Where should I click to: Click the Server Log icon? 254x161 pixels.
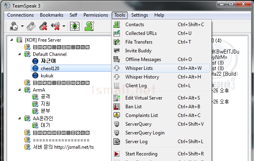pyautogui.click(x=117, y=142)
